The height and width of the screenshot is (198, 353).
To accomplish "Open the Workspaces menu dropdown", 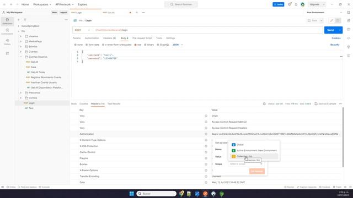I will click(x=42, y=4).
